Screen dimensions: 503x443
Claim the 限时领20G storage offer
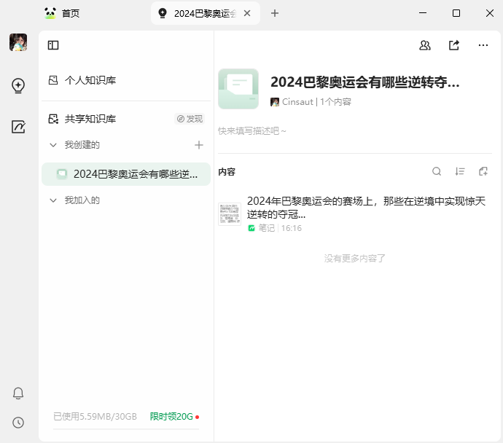coord(171,417)
